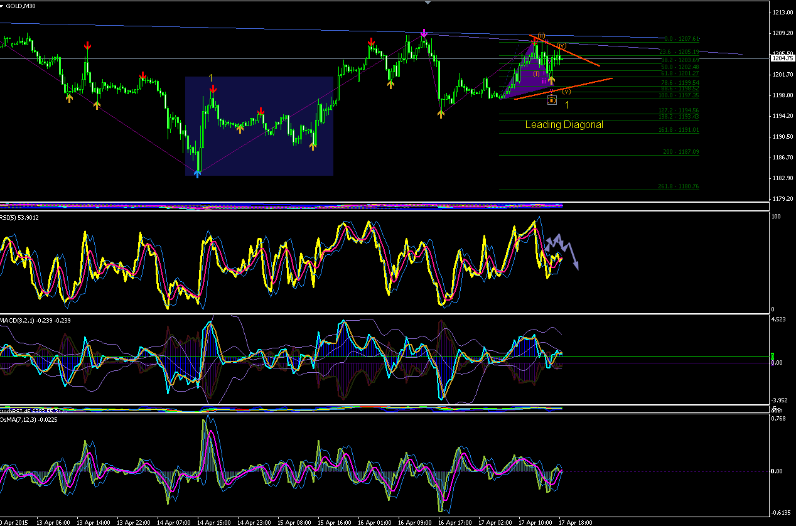Screen dimensions: 796x526
Task: Click time axis label 17 Apr 02:00
Action: coord(495,522)
